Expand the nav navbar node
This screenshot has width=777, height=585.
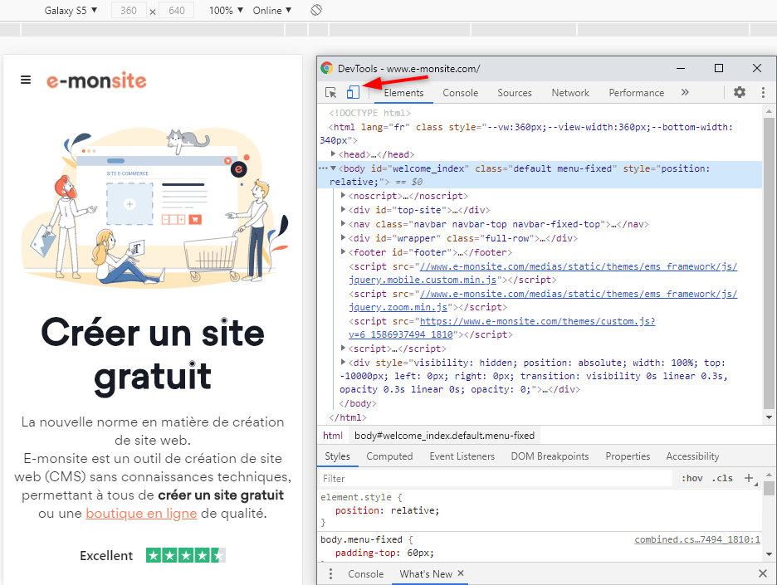tap(343, 224)
